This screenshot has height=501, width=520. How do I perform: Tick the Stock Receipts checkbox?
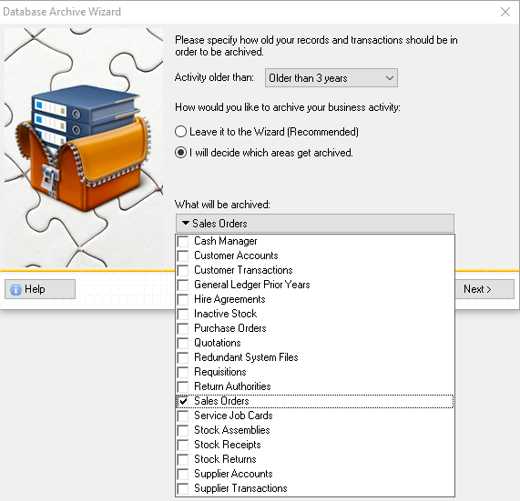[x=183, y=445]
